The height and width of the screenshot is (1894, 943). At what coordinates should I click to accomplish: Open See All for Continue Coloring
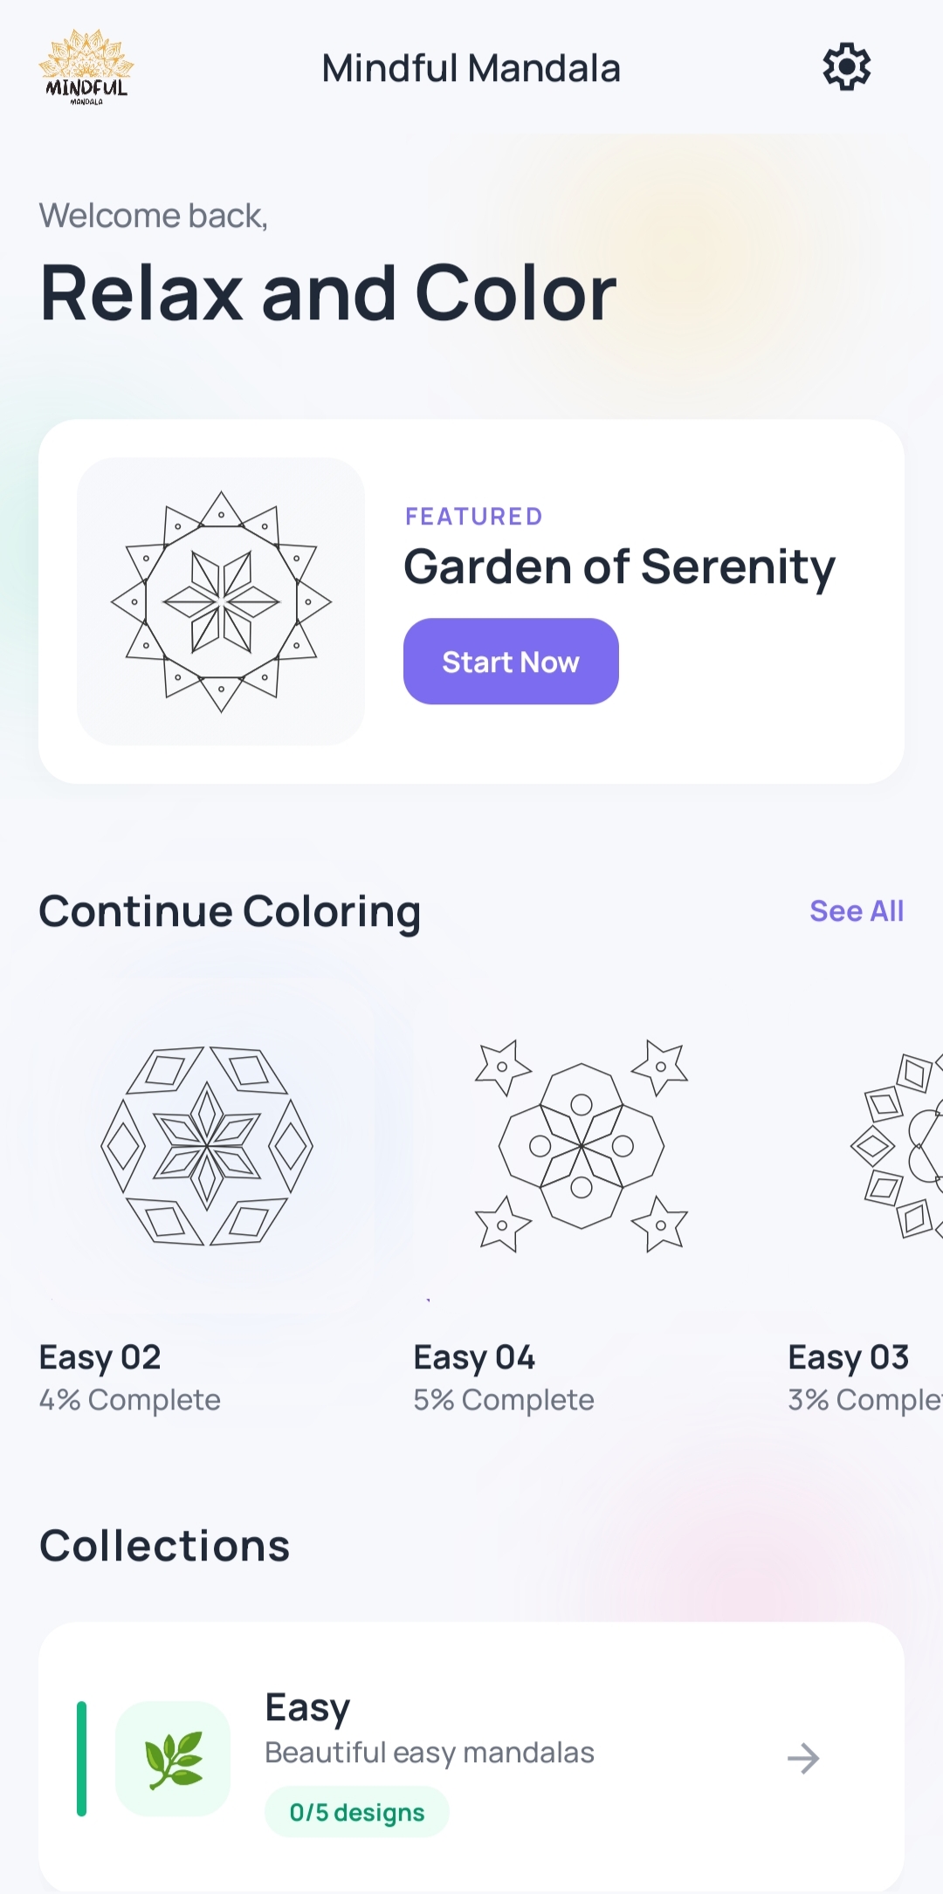[x=857, y=910]
